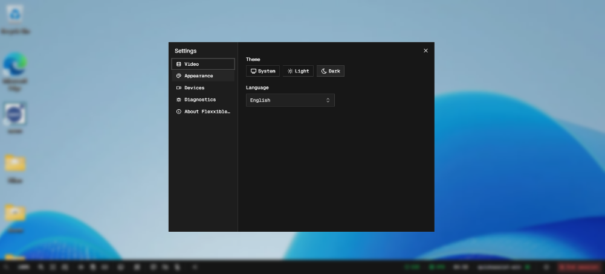The image size is (605, 274).
Task: Select the Recycle Bin desktop icon
Action: tap(15, 19)
